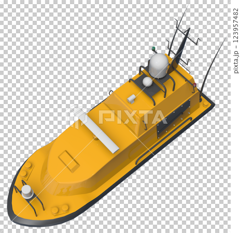Image resolution: width=240 pixels, height=233 pixels.
Task: Click the pair of bollards at the bow's bottom edge
Action: point(60,210)
